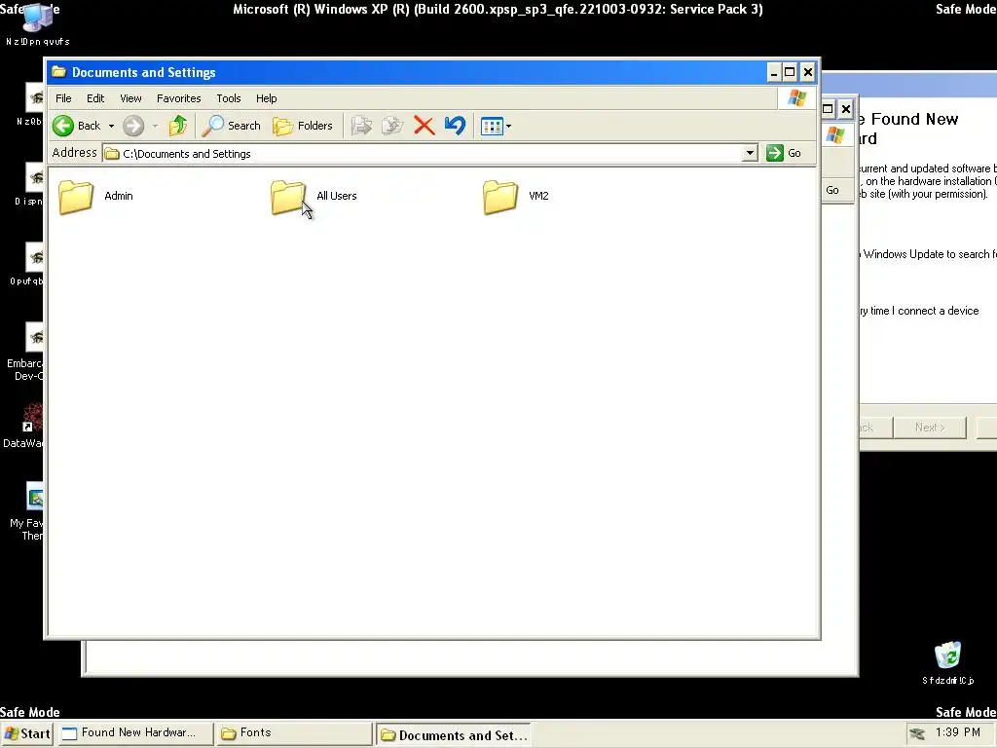The image size is (997, 748).
Task: Open the Tools menu
Action: click(x=228, y=98)
